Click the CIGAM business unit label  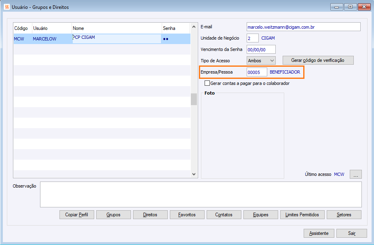(x=268, y=38)
